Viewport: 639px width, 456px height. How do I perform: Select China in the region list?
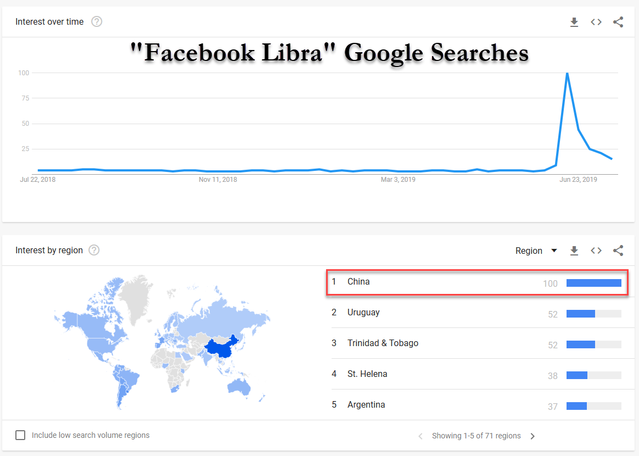coord(477,282)
